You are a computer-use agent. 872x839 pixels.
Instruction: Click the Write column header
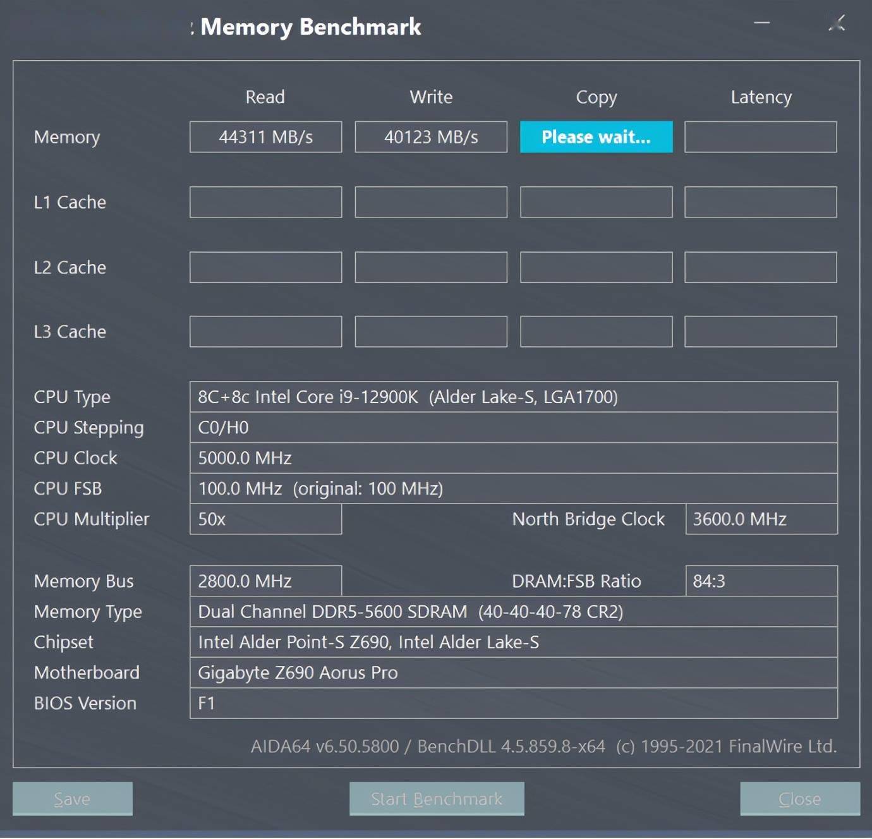(x=431, y=97)
